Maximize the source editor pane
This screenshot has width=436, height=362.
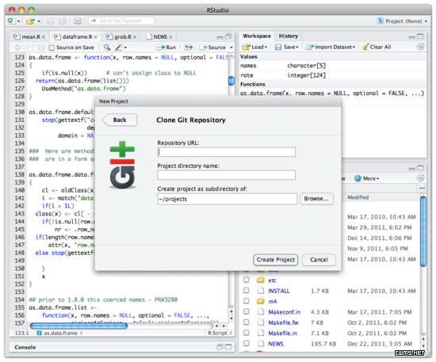(x=228, y=36)
